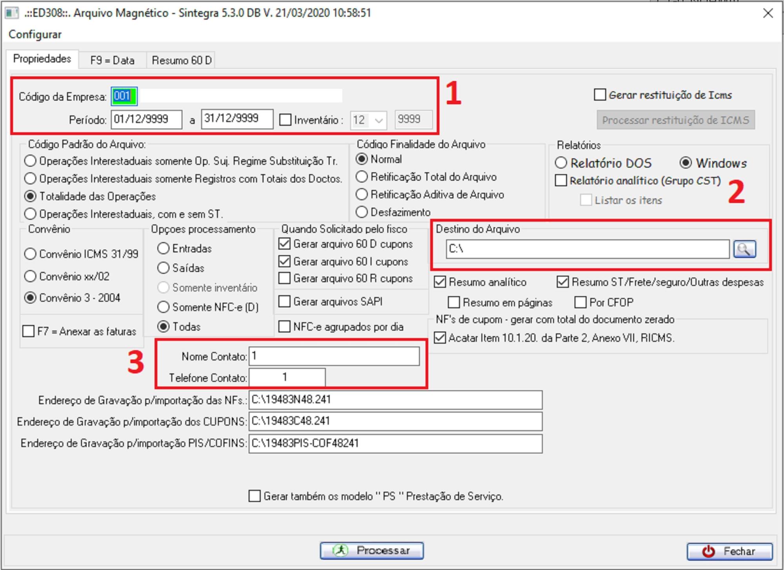
Task: Select Somente NFC-e (D) processing option
Action: 163,307
